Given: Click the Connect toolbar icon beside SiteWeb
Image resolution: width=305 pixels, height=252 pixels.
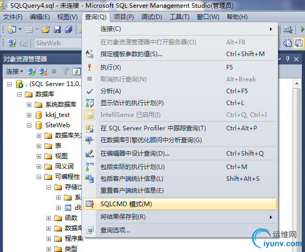Looking at the screenshot, I should [x=12, y=43].
